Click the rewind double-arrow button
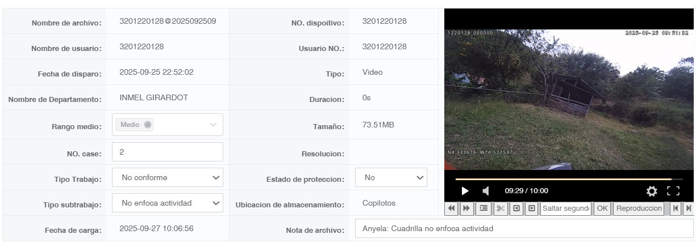The width and height of the screenshot is (696, 247). point(452,208)
